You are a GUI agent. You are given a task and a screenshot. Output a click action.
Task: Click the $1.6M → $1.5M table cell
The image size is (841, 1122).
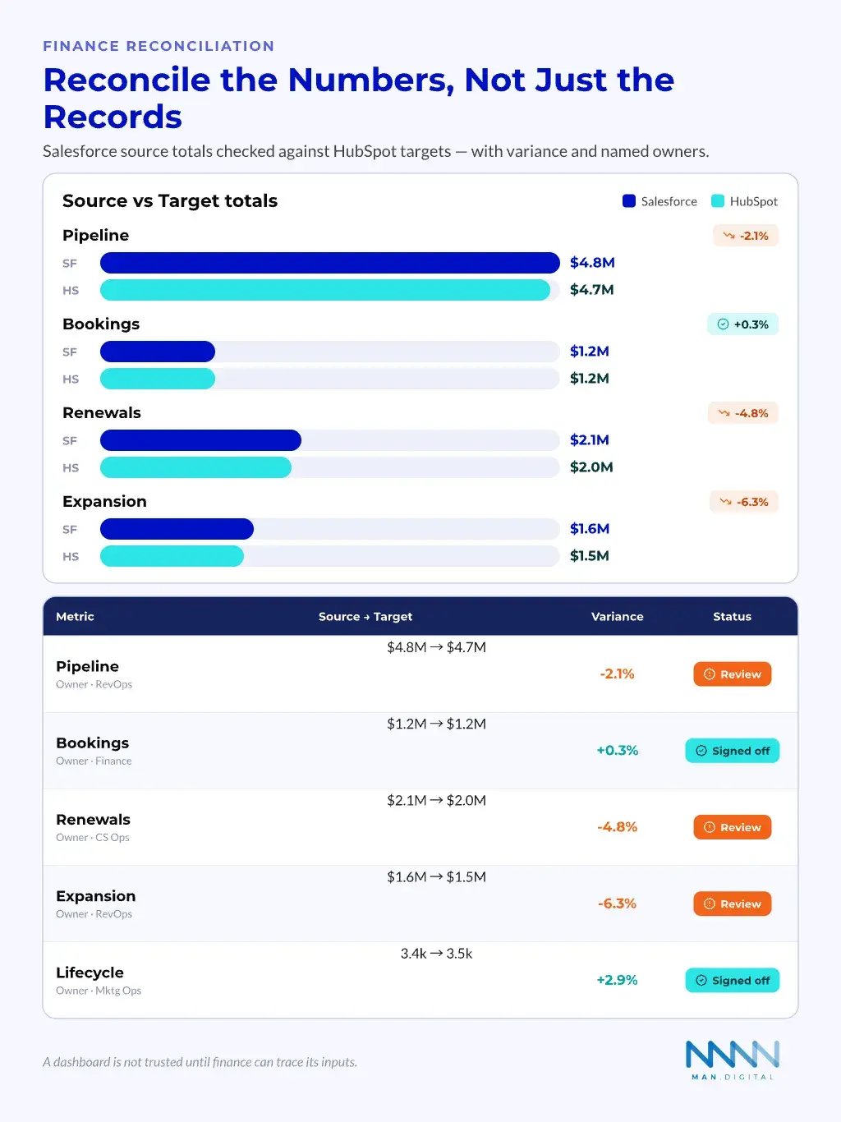[x=436, y=876]
